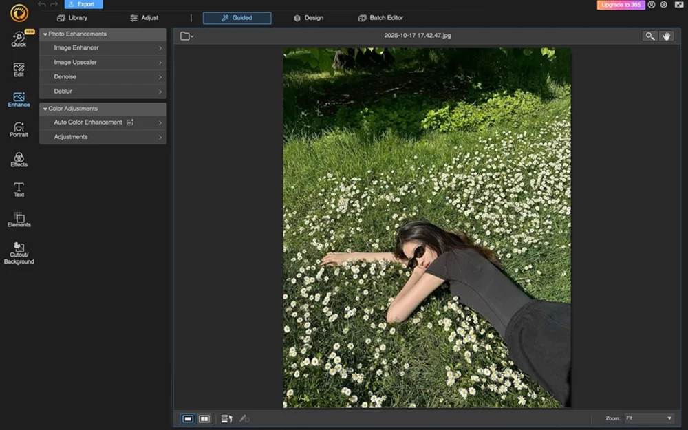Switch to the Design tab
This screenshot has height=430, width=688.
308,18
